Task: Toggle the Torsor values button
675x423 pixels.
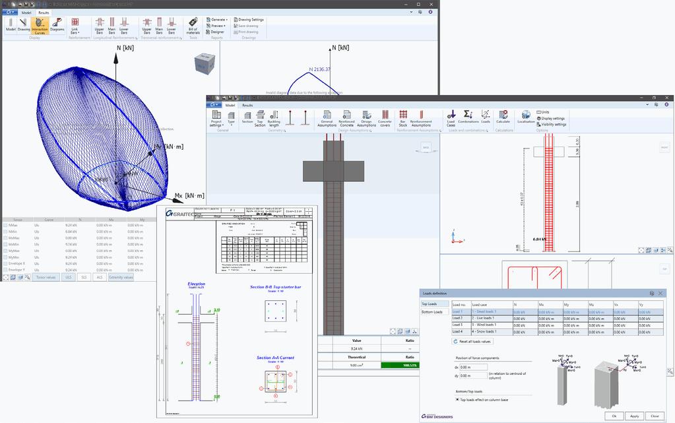Action: pos(46,277)
